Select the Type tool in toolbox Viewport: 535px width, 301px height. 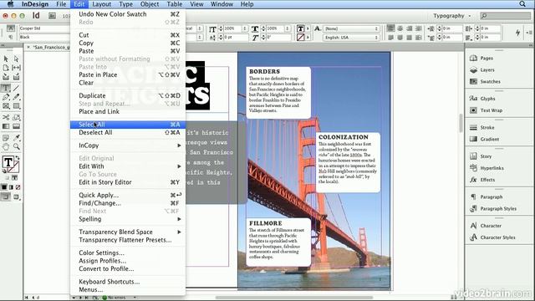tap(6, 88)
